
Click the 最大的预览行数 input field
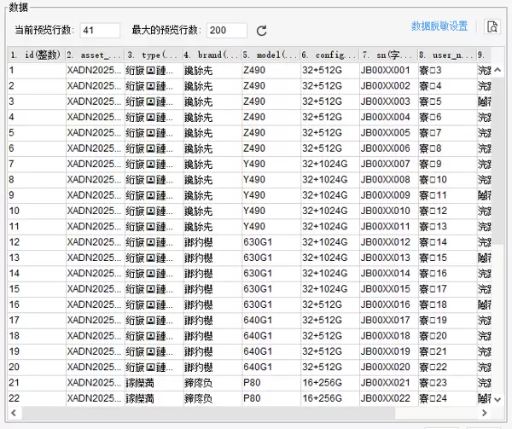click(226, 31)
